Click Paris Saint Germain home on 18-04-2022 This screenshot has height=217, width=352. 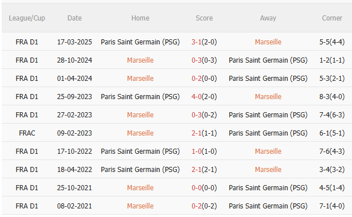click(x=141, y=170)
